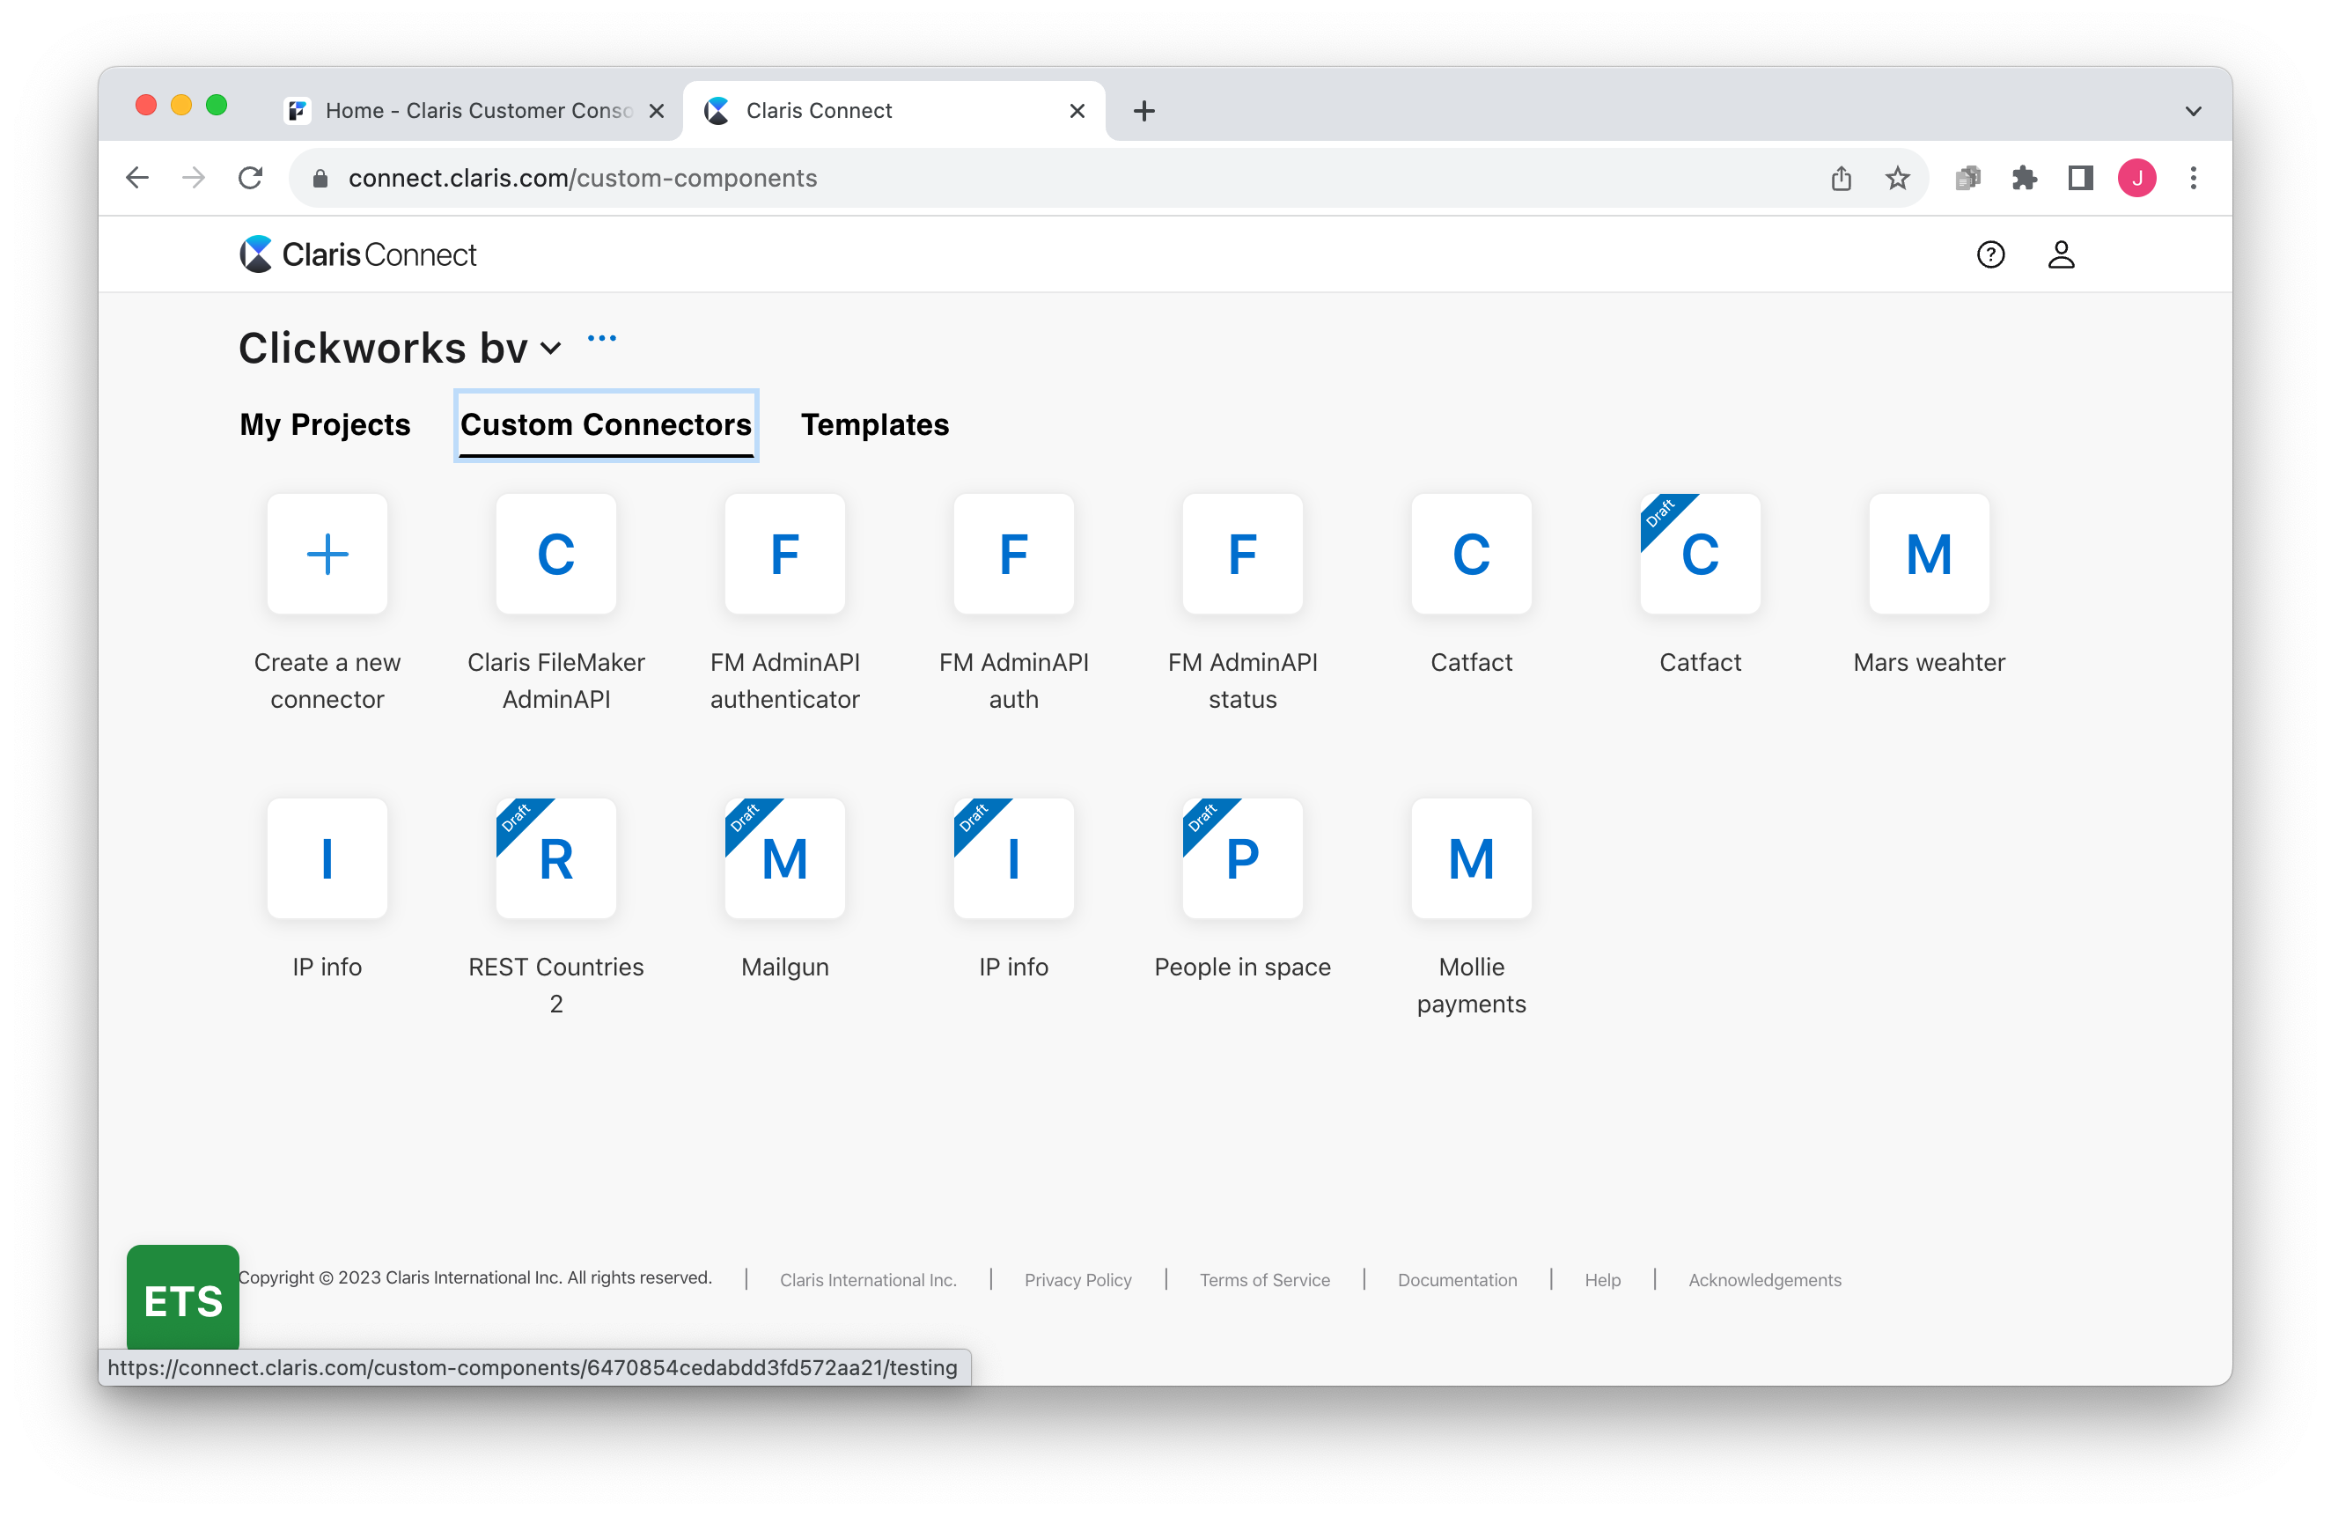Open the Mailgun draft connector

[x=784, y=857]
